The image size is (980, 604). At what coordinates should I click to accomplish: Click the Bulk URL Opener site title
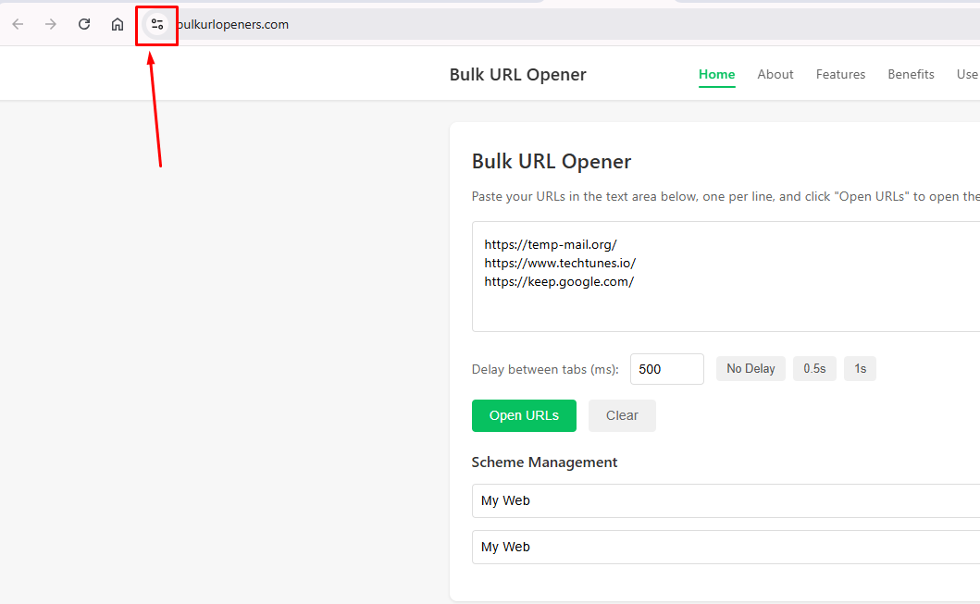pos(517,74)
